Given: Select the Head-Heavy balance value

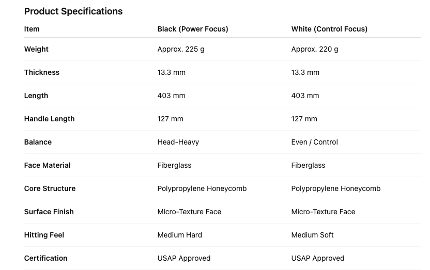Looking at the screenshot, I should [x=178, y=142].
